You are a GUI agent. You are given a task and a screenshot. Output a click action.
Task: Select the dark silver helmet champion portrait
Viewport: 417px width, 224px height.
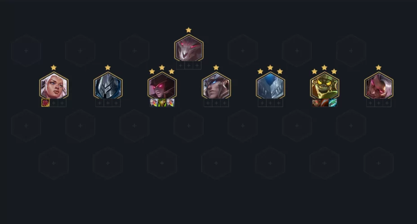click(x=108, y=86)
